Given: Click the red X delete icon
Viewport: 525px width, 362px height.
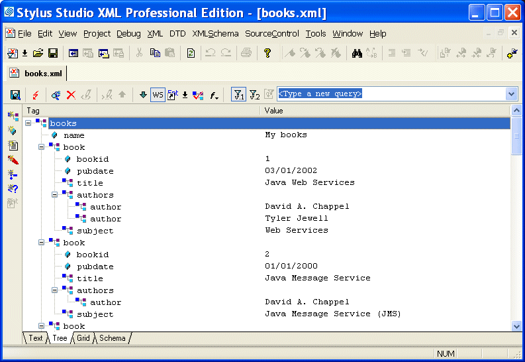Looking at the screenshot, I should coord(71,95).
